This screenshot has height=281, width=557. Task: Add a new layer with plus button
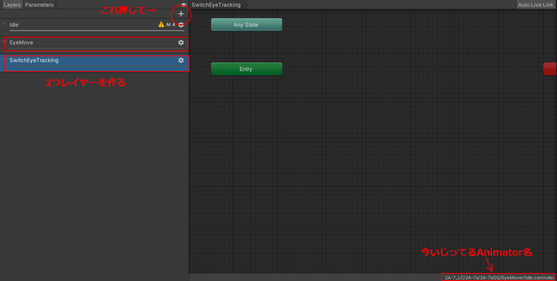(x=181, y=14)
